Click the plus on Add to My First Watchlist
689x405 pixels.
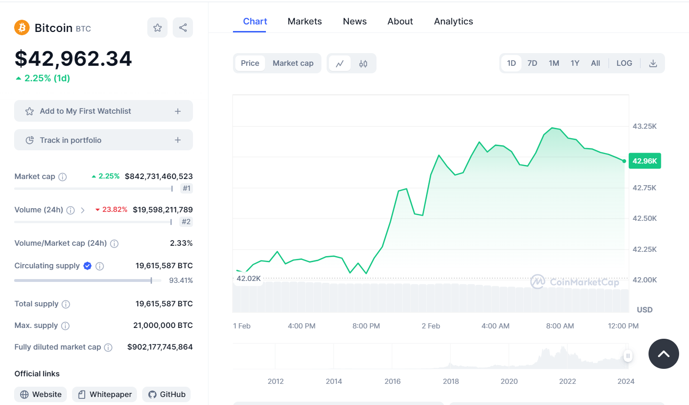click(178, 111)
